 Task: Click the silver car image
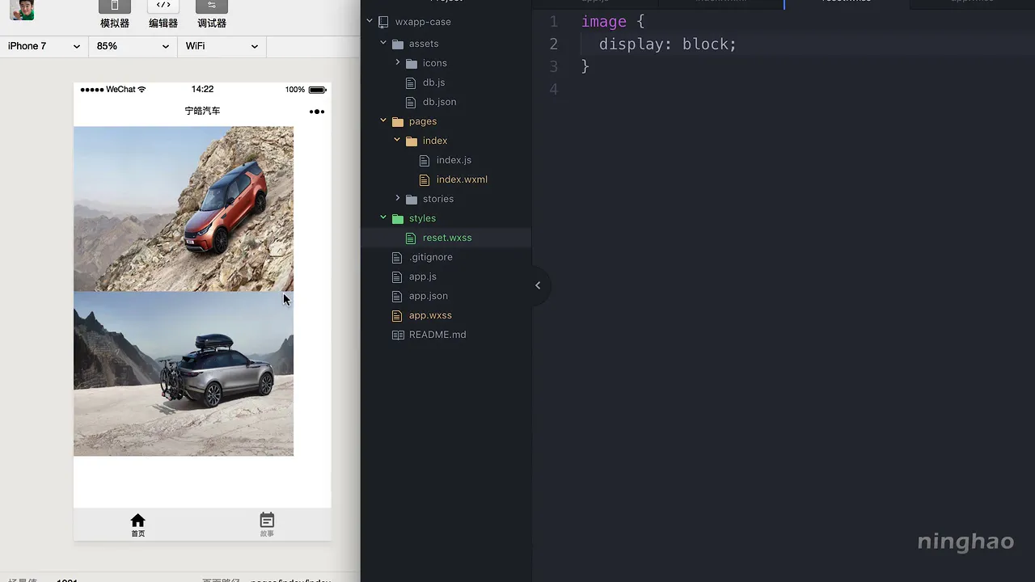pyautogui.click(x=184, y=373)
